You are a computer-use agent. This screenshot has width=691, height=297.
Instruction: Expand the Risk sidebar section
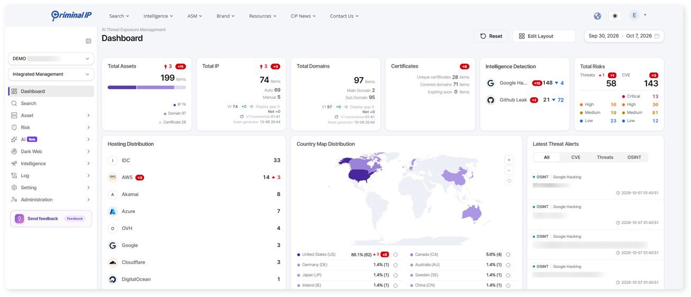coord(88,127)
